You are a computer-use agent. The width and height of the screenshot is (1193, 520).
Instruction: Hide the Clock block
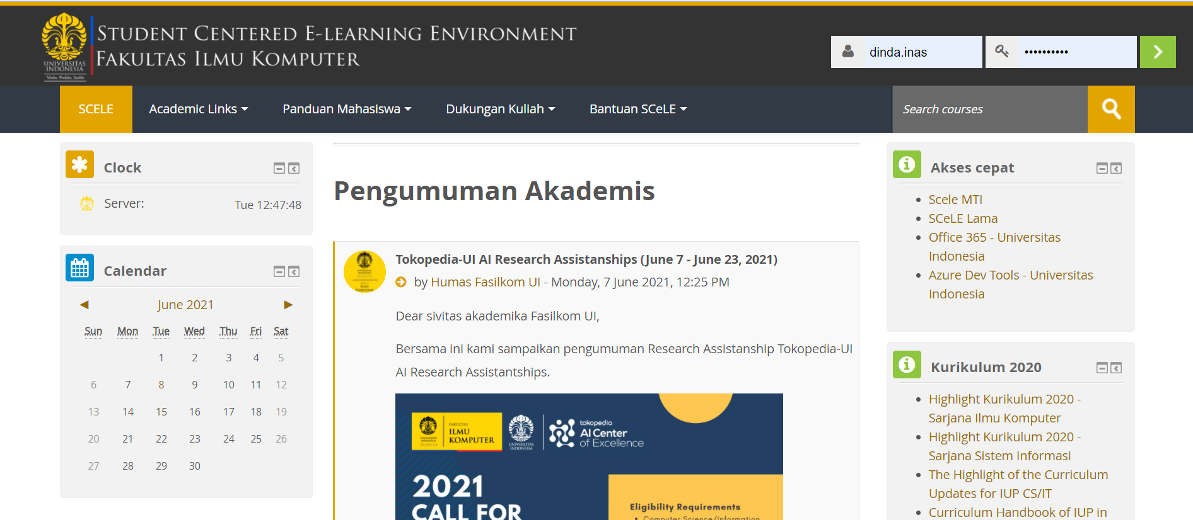pyautogui.click(x=279, y=168)
